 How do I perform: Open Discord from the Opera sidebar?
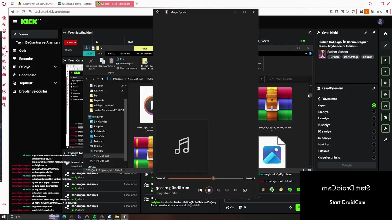click(x=4, y=75)
